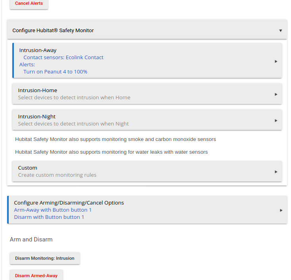
Task: Click the arrow icon beside Intrusion-Home
Action: [276, 94]
